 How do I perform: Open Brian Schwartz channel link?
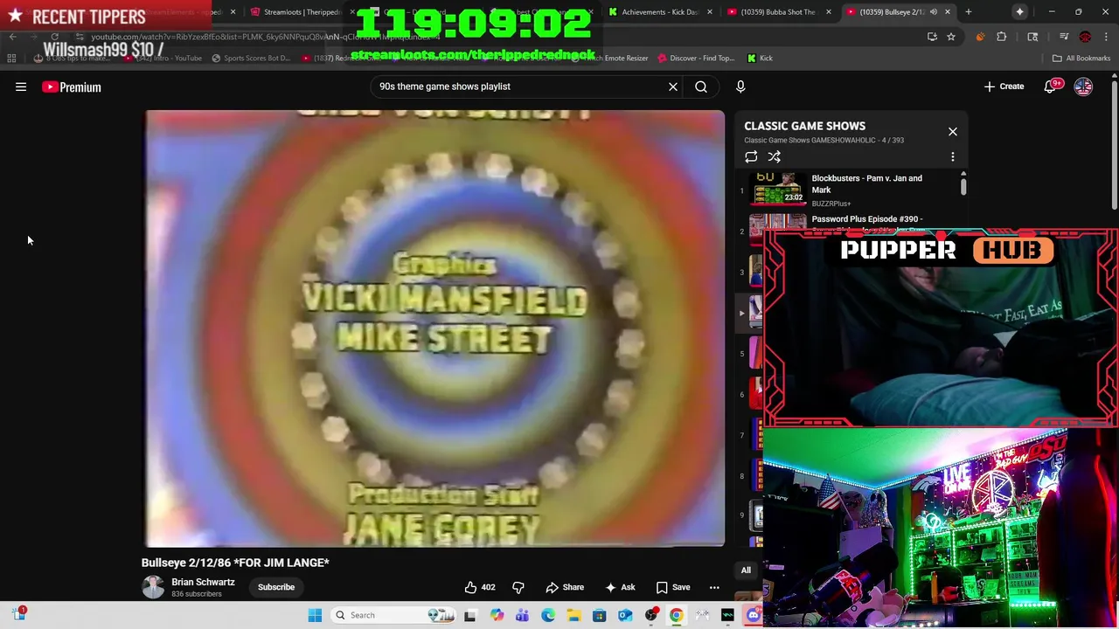[x=203, y=582]
